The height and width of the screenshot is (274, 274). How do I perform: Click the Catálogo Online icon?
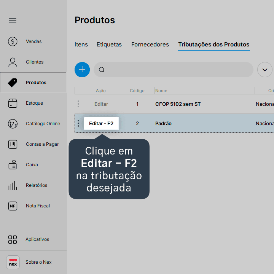coord(13,124)
